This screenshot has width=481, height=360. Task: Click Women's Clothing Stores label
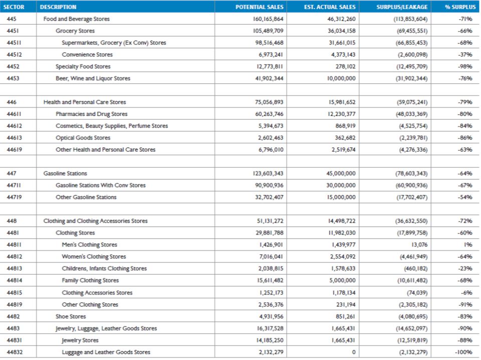pyautogui.click(x=94, y=256)
